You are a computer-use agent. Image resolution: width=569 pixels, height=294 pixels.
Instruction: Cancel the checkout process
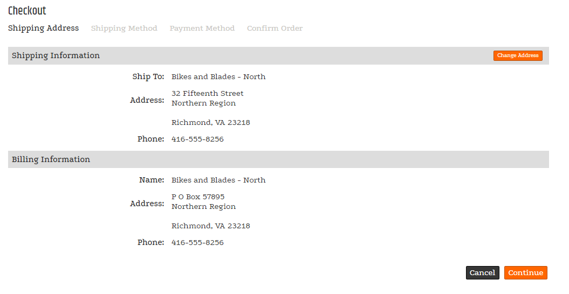482,273
